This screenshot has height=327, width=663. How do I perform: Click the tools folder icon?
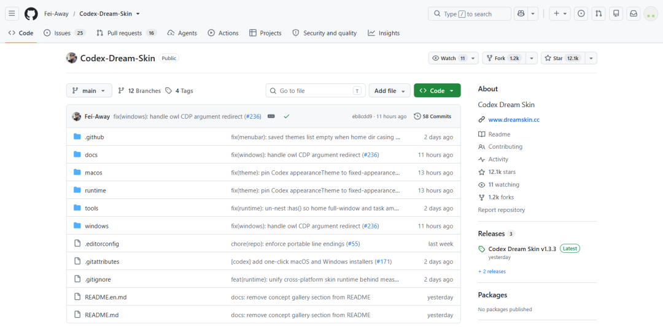77,208
